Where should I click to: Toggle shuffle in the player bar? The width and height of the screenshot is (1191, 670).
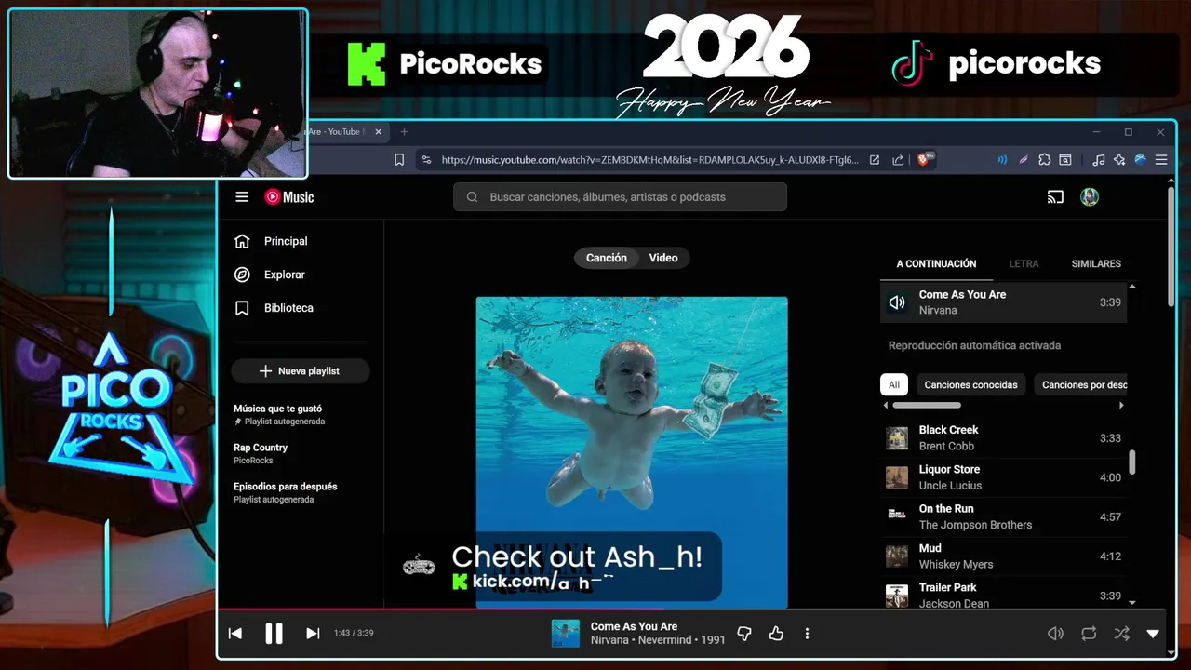[x=1121, y=634]
